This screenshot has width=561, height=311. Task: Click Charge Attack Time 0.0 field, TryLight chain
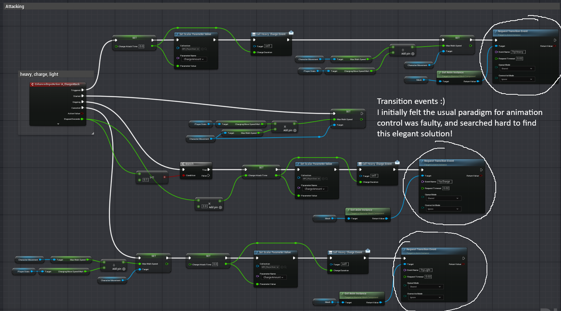point(215,264)
